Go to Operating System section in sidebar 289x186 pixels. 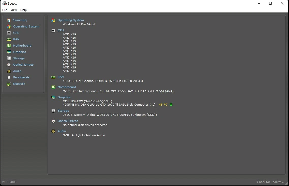26,26
